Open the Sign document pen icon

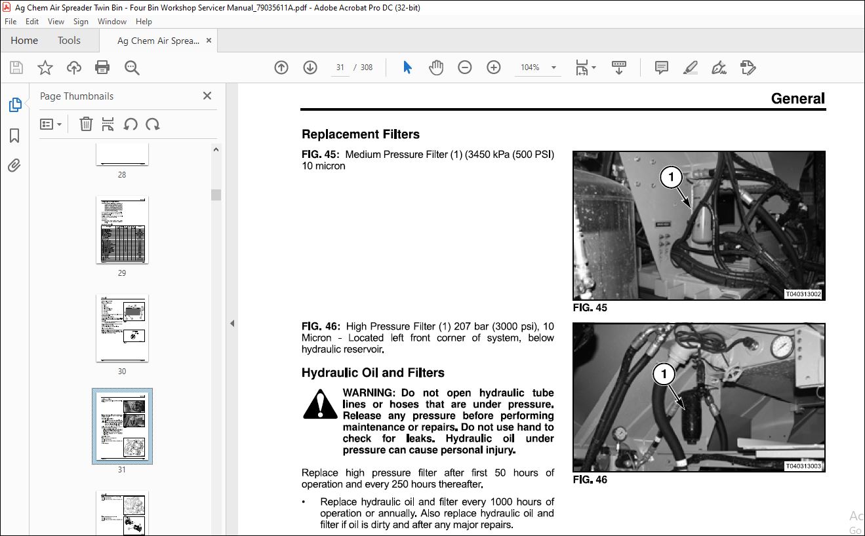point(719,67)
